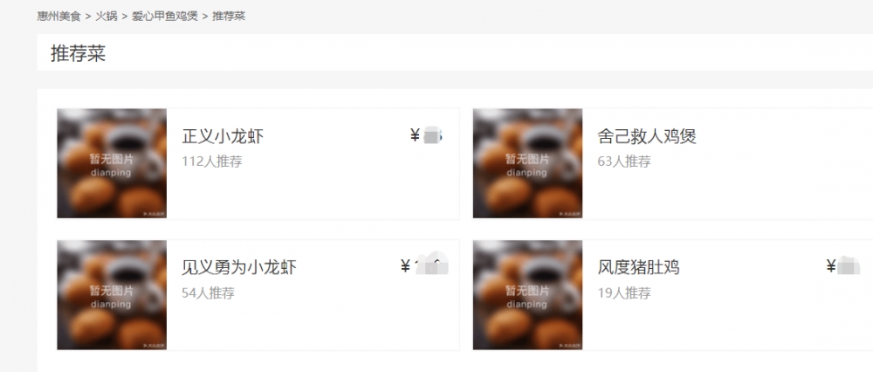Select 推荐菜 breadcrumb item

click(229, 16)
